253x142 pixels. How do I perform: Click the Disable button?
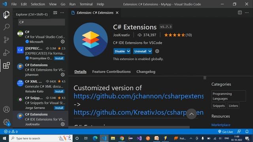tap(120, 51)
